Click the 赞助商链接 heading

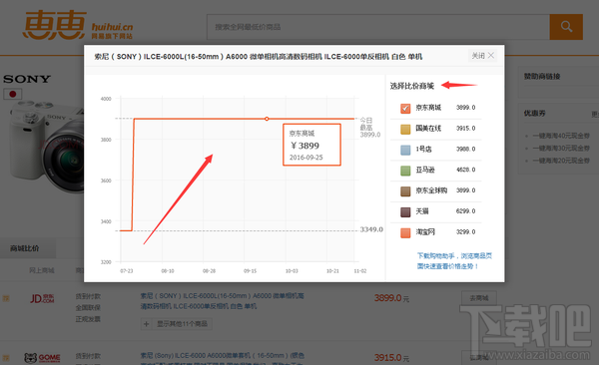[542, 77]
